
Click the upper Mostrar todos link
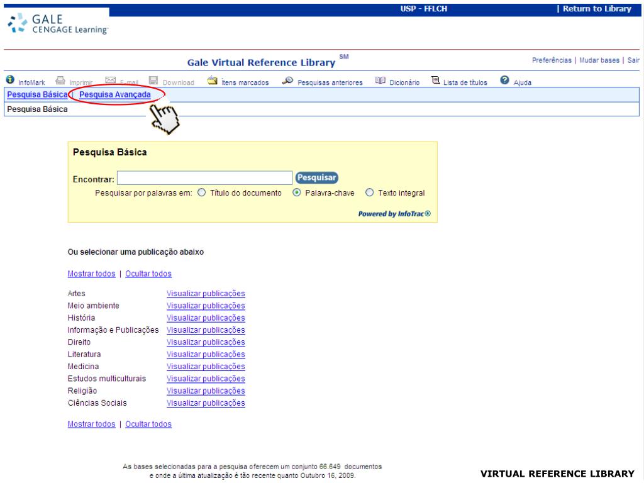(92, 274)
